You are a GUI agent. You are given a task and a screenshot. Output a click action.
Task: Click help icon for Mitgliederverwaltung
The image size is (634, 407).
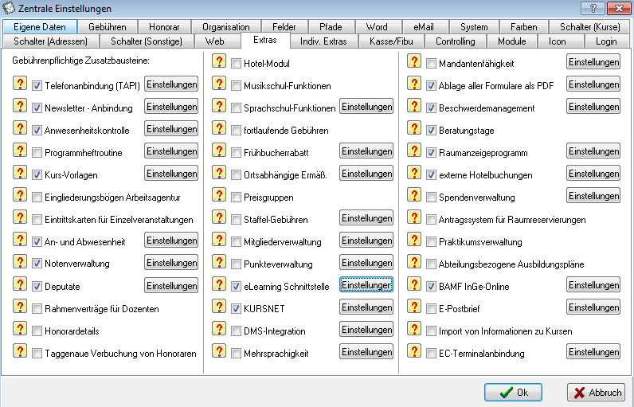coord(219,239)
